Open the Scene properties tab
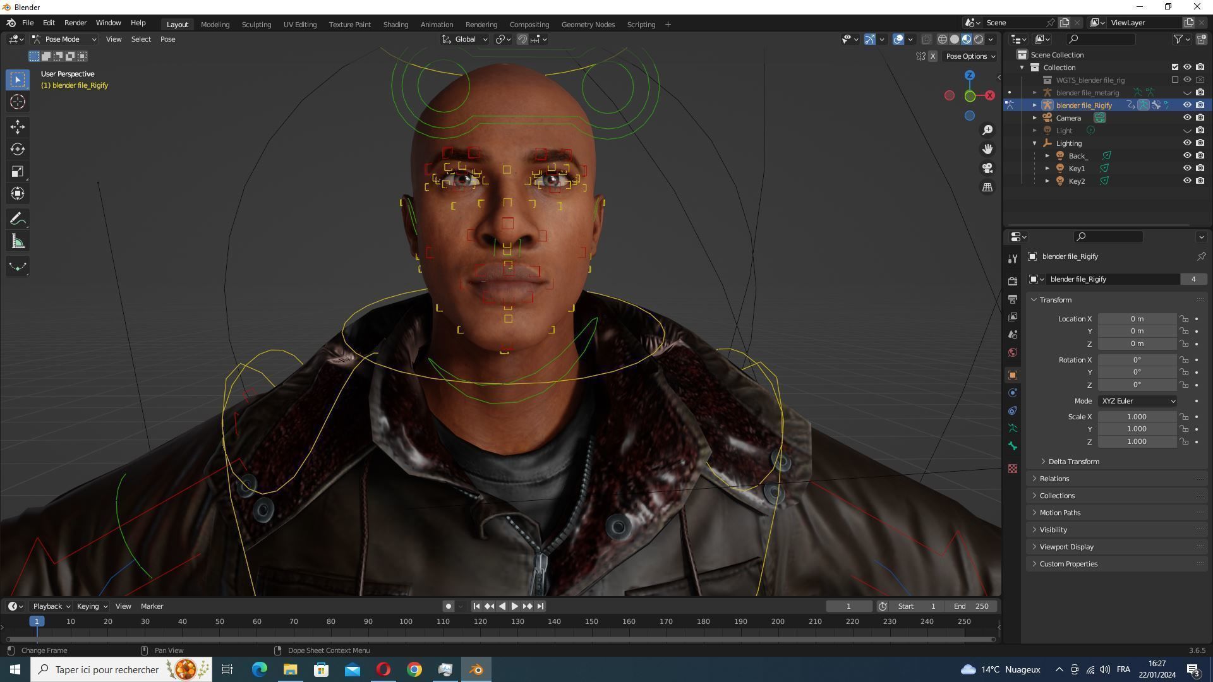This screenshot has width=1213, height=682. [1013, 334]
